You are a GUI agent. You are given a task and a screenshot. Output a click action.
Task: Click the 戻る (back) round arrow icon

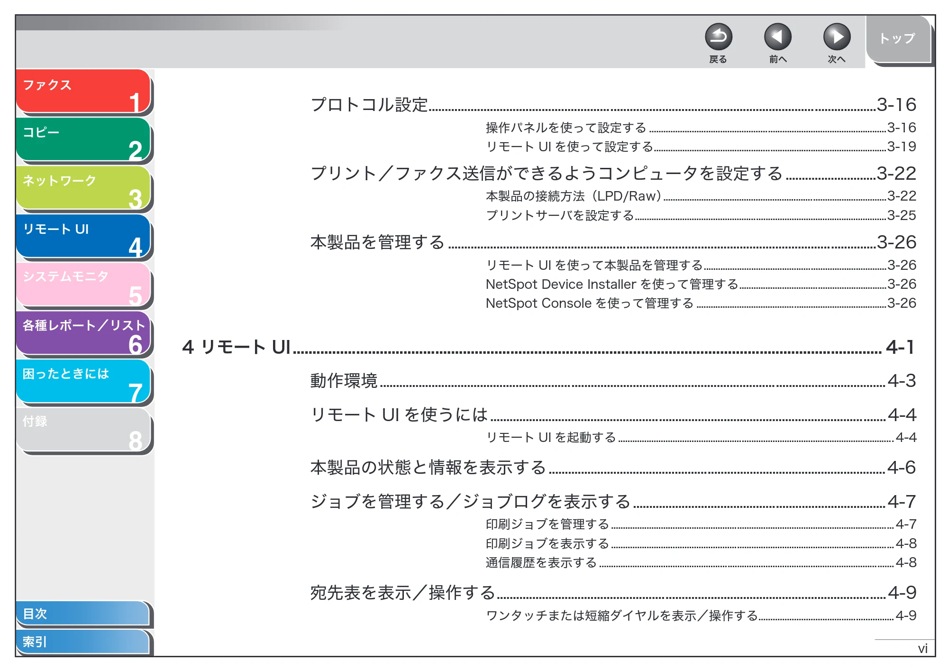click(718, 37)
